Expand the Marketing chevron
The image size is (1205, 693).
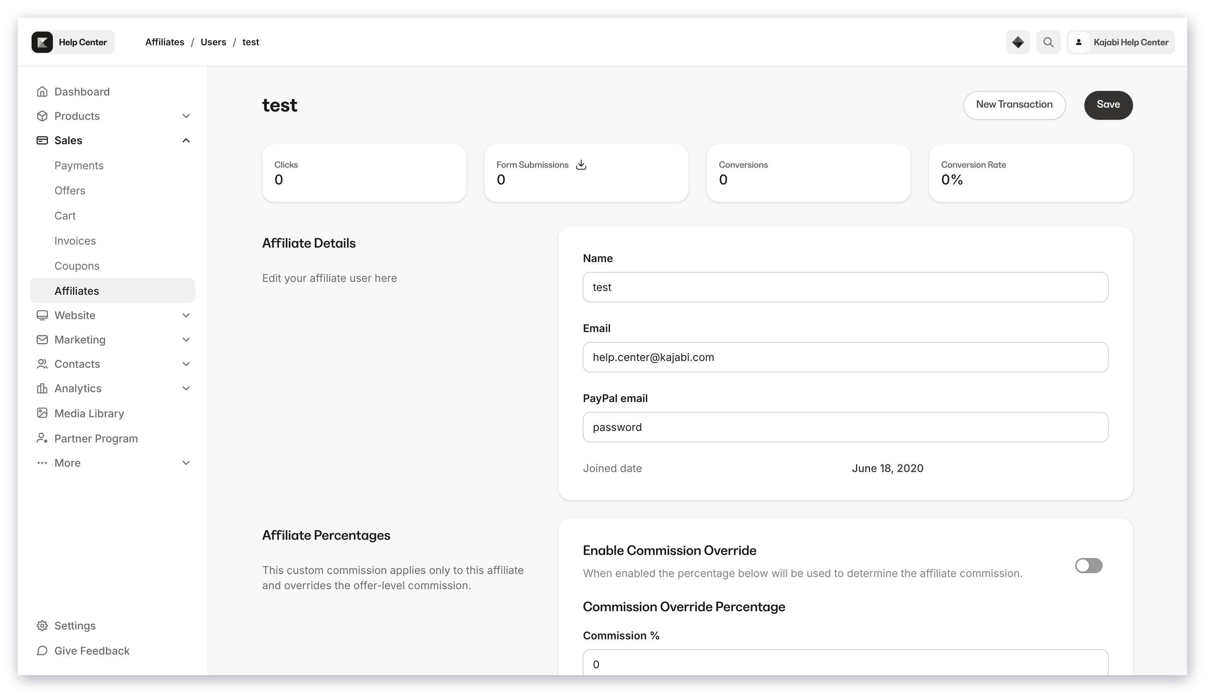(186, 339)
